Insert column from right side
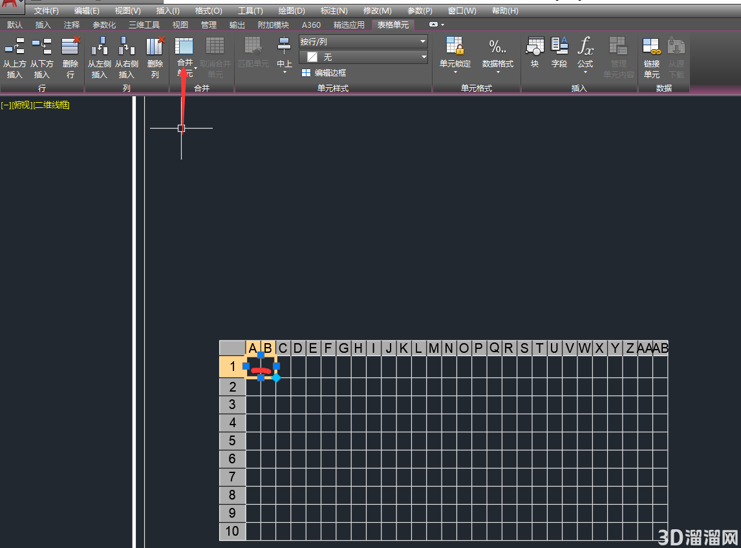741x548 pixels. click(x=127, y=47)
